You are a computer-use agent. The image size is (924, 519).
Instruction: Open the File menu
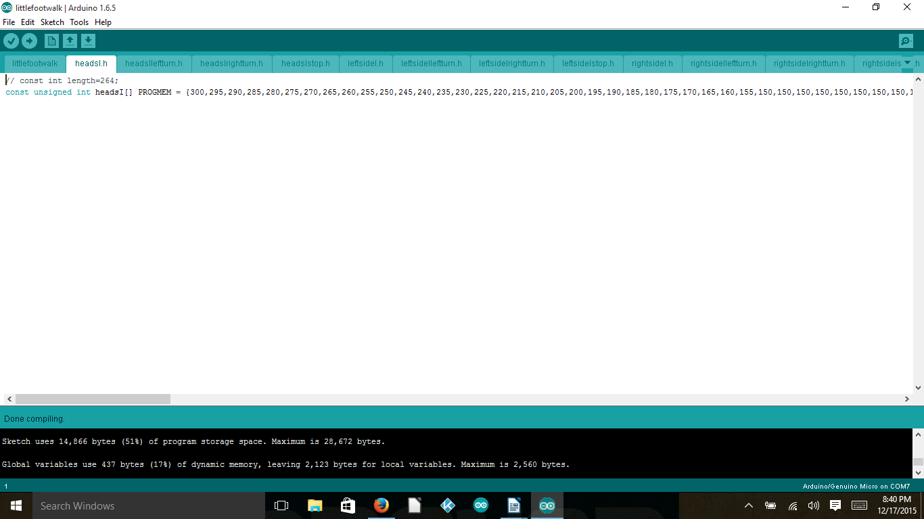9,22
